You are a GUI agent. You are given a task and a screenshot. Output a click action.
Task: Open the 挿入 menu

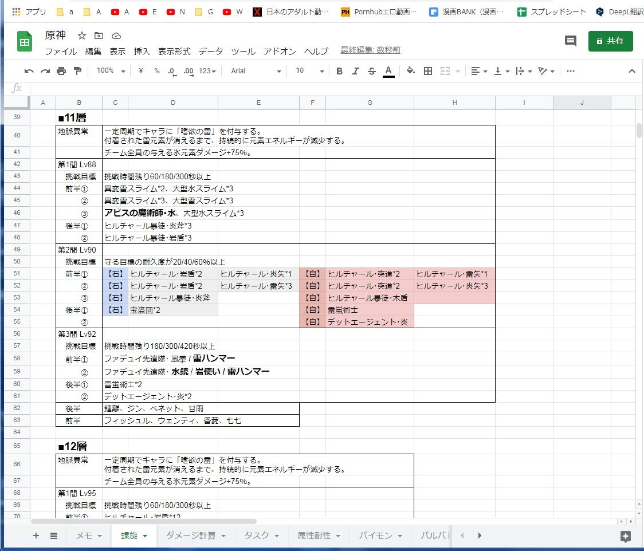tap(142, 52)
